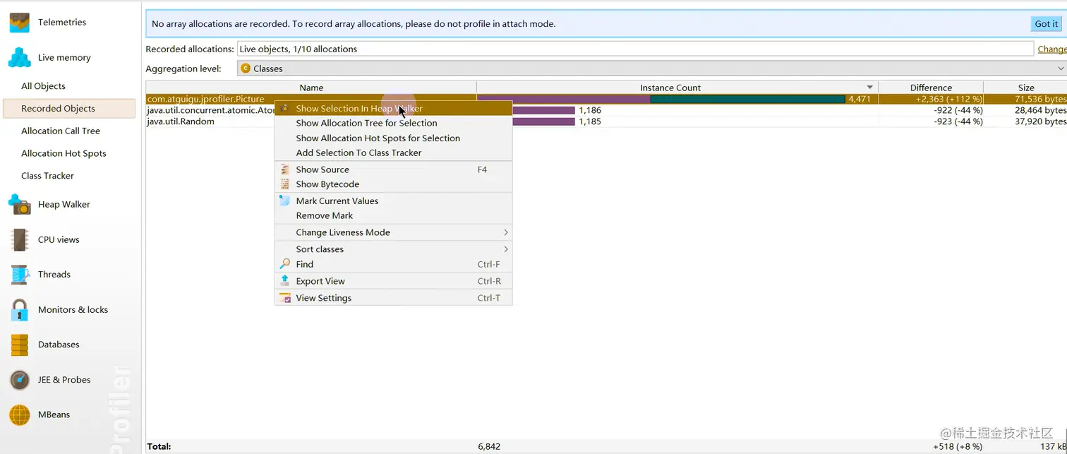
Task: Open the MBeans globe icon
Action: [x=20, y=414]
